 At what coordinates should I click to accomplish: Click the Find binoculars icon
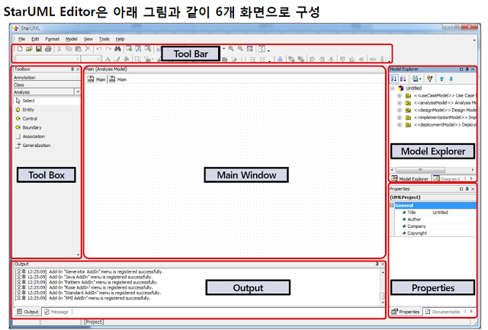pos(117,49)
